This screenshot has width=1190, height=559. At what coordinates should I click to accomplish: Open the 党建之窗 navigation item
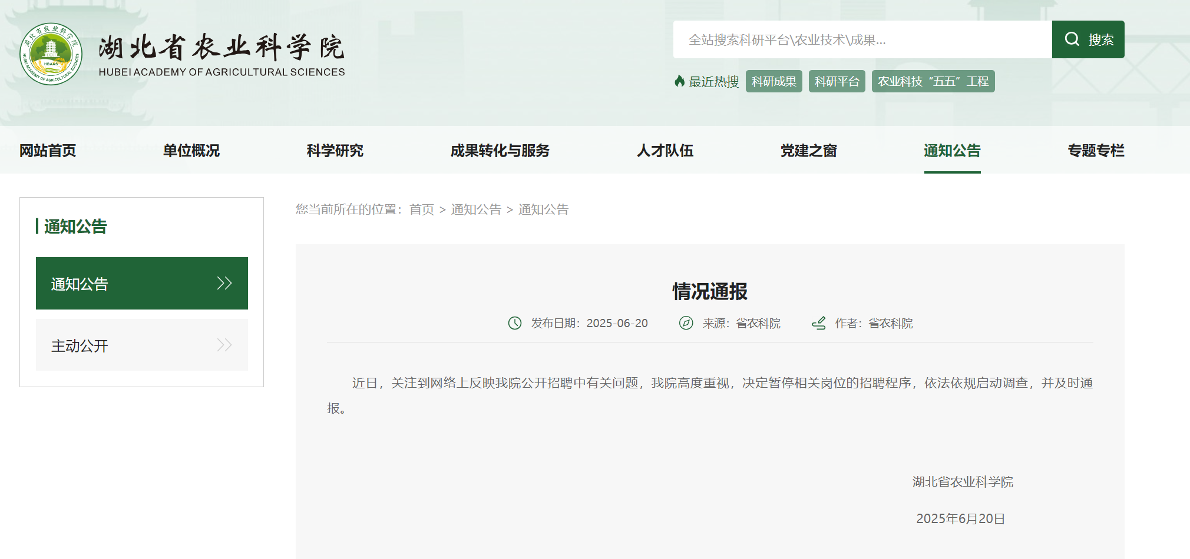(809, 151)
